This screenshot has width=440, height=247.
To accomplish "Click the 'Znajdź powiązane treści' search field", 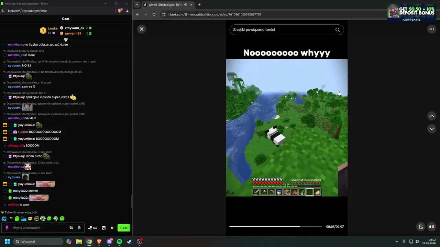I will (x=281, y=30).
